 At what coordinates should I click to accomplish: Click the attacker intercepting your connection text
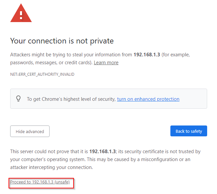click(x=52, y=167)
